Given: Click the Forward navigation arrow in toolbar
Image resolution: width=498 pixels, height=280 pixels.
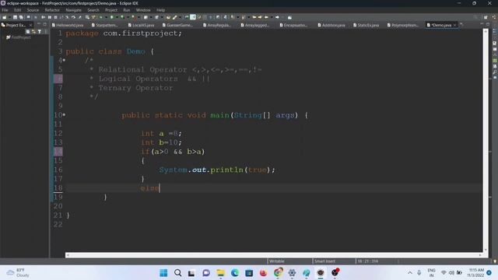Looking at the screenshot, I should (x=277, y=17).
